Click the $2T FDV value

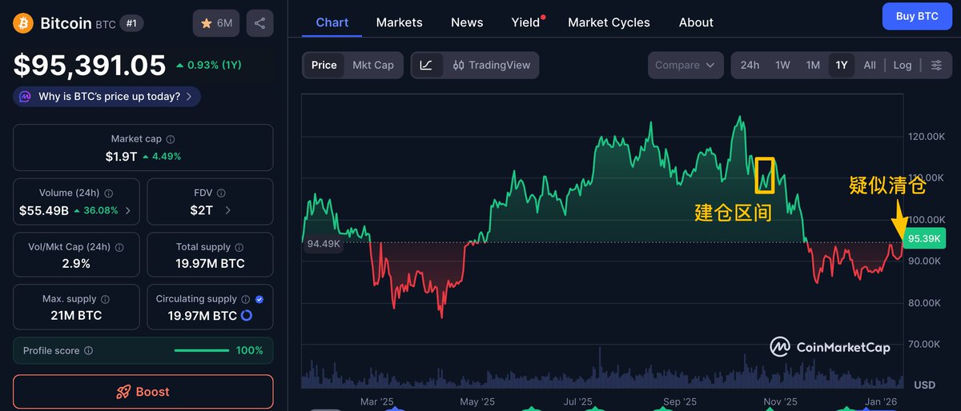pos(202,211)
